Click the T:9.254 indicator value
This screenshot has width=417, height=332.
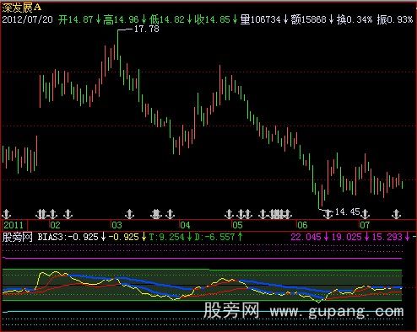(166, 237)
